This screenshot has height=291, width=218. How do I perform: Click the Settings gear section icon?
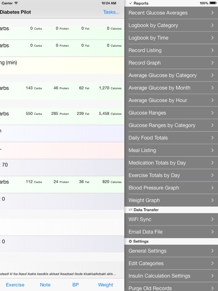click(130, 241)
